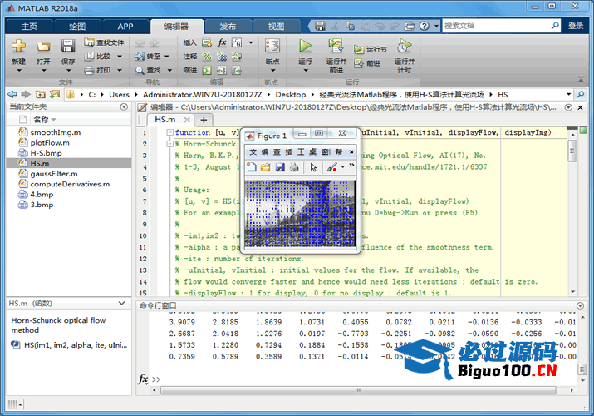
Task: Click the editor vertical scrollbar thumb
Action: pos(572,151)
